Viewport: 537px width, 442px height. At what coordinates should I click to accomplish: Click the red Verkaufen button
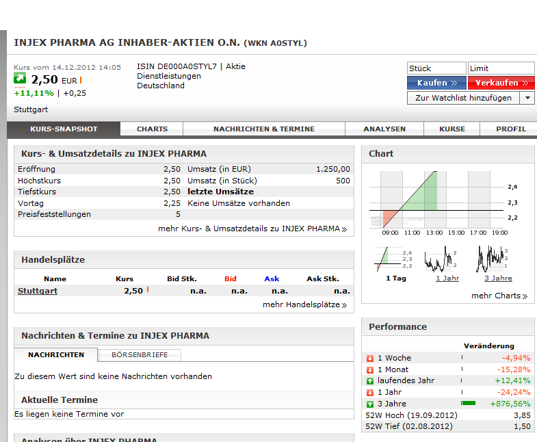point(501,83)
